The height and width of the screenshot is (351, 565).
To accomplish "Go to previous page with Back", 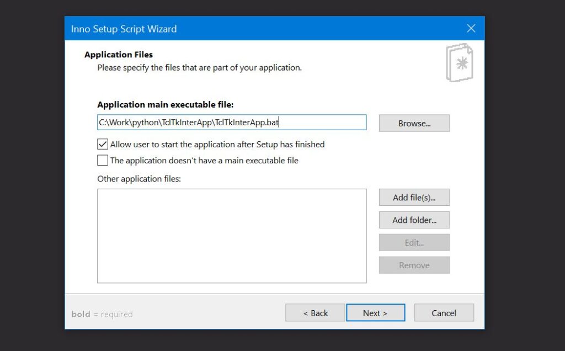I will [x=315, y=313].
